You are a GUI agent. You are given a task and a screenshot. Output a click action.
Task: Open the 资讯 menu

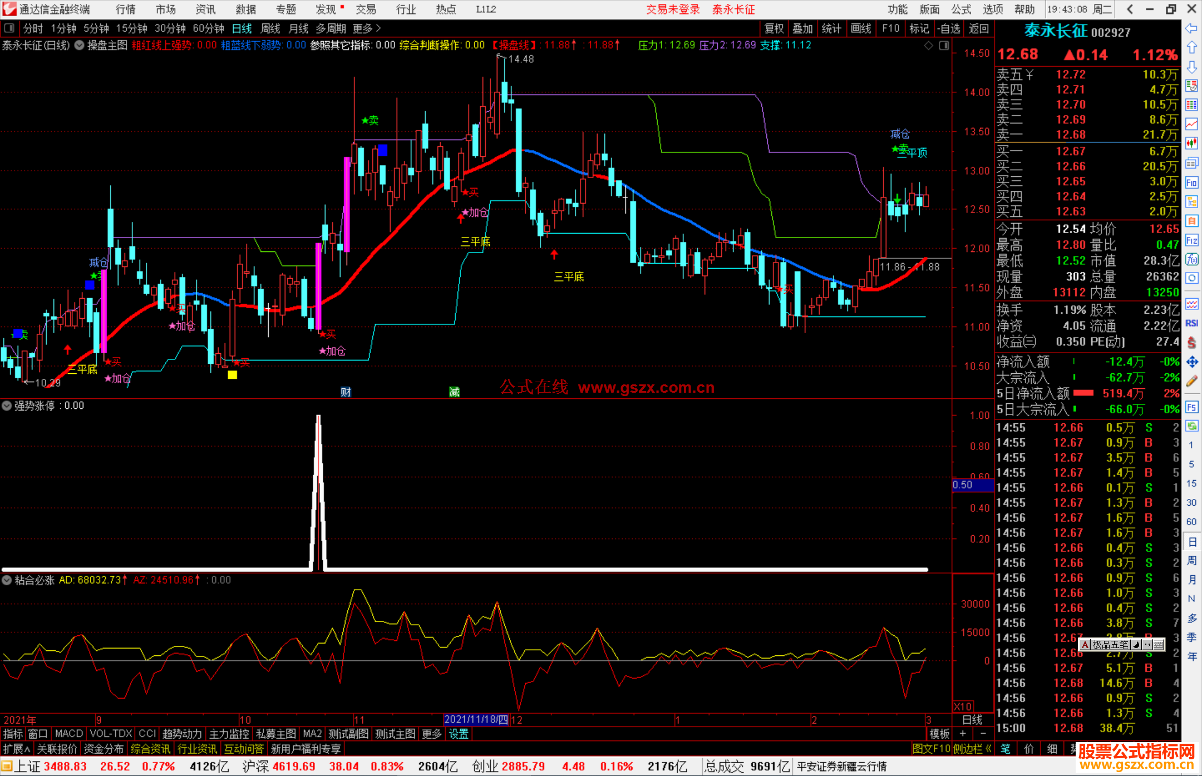[205, 9]
